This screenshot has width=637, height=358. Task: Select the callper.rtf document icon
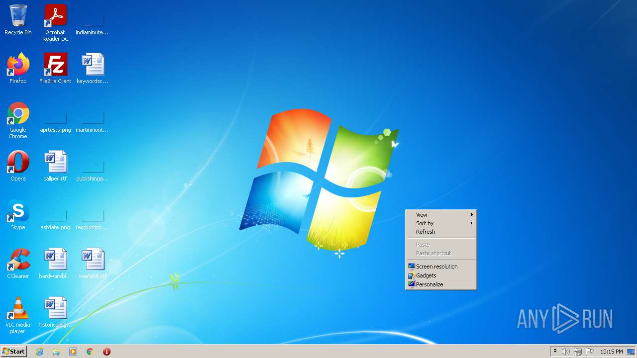(x=55, y=167)
